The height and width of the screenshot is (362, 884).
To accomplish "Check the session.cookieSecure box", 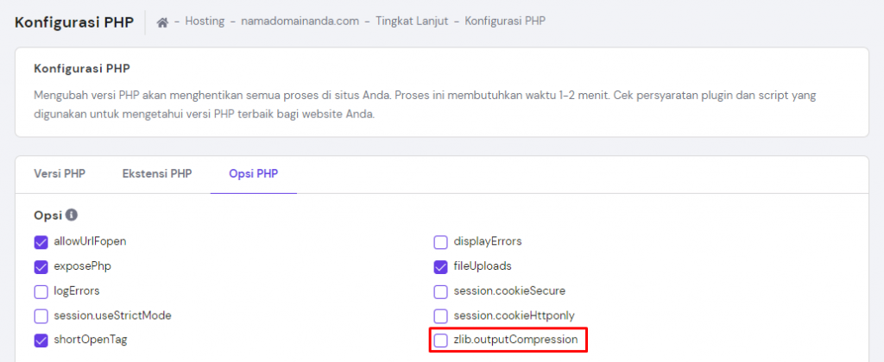I will [x=440, y=291].
